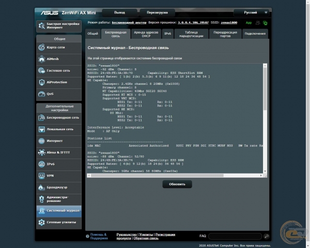
Task: Click the Обновить refresh button
Action: (177, 184)
